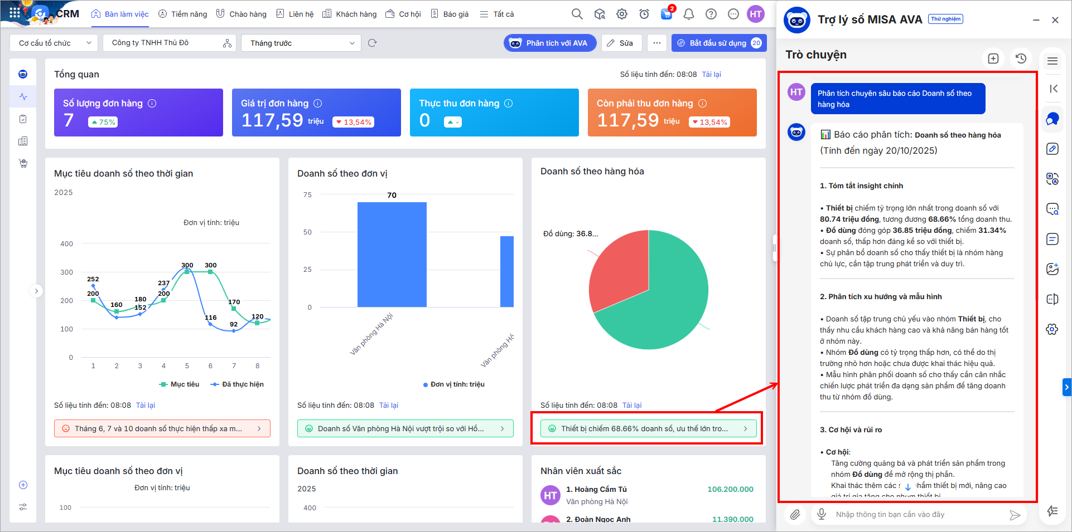Screen dimensions: 1072x532
Task: Click the microphone icon in chat input
Action: pos(822,514)
